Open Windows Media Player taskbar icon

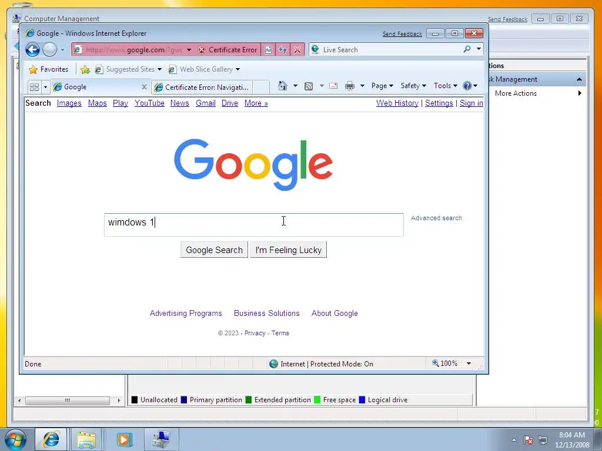[124, 439]
